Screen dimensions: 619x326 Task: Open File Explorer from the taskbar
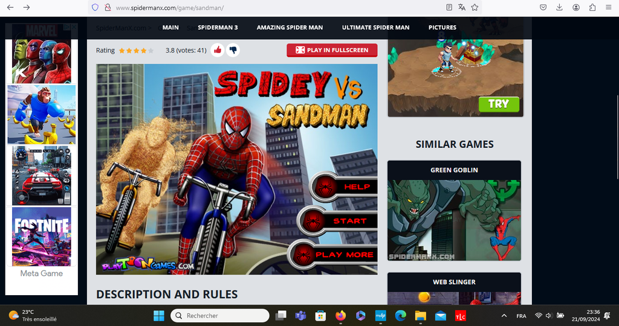421,315
